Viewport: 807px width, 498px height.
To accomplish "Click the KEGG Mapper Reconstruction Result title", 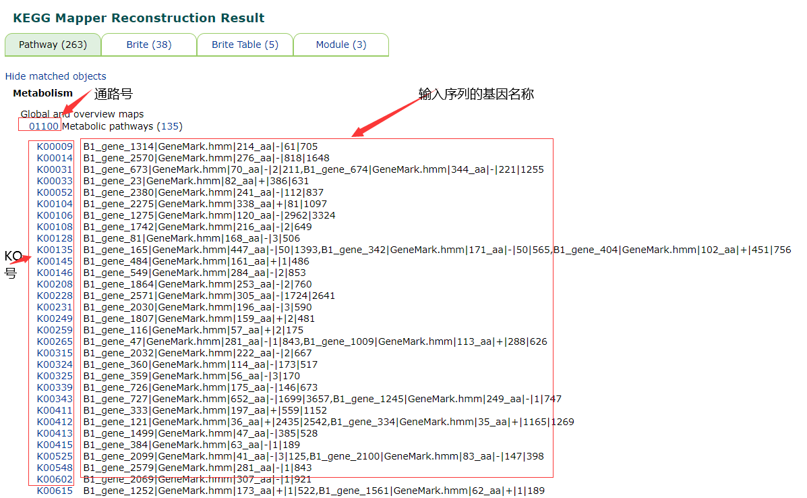I will pos(138,18).
